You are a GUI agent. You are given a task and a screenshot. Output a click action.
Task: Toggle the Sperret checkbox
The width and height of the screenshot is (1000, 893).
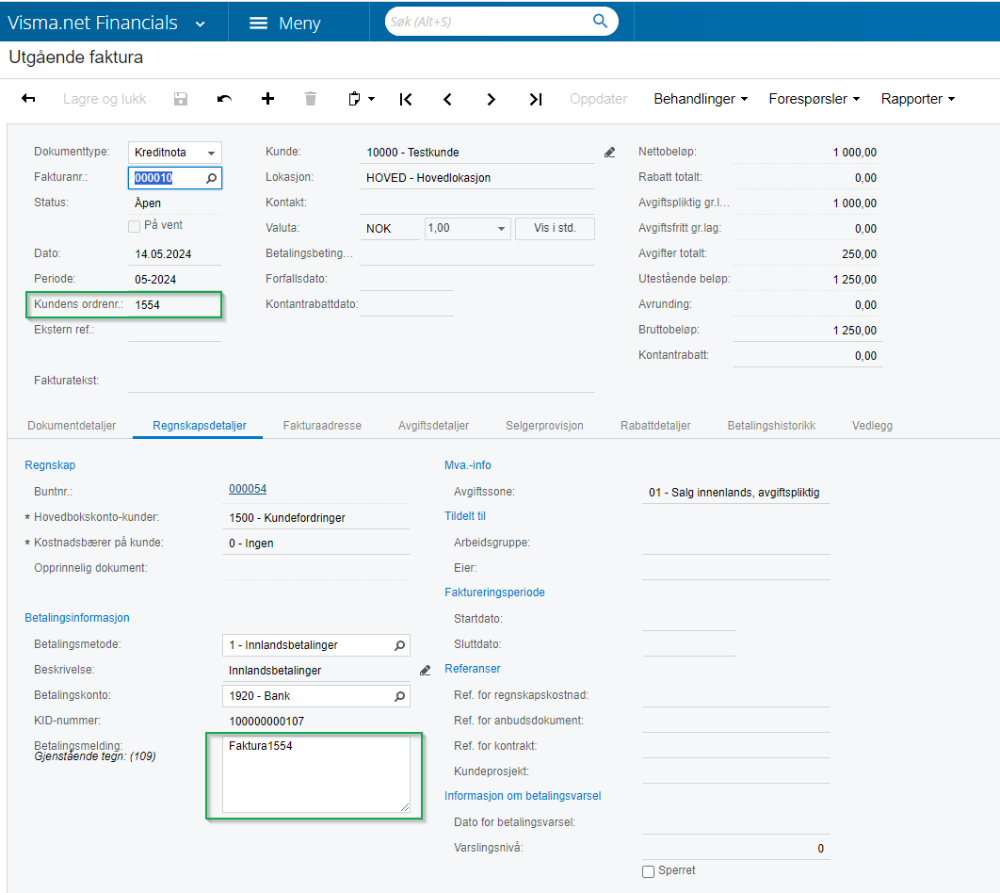pos(648,871)
